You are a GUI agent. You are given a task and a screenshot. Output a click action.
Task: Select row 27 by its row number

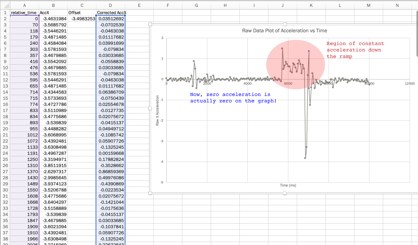pyautogui.click(x=5, y=172)
